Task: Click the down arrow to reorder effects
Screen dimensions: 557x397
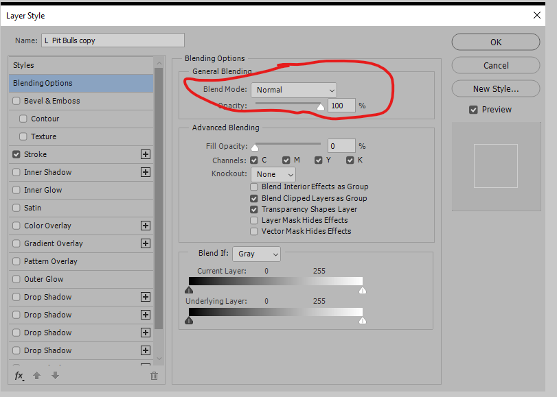Action: 55,376
